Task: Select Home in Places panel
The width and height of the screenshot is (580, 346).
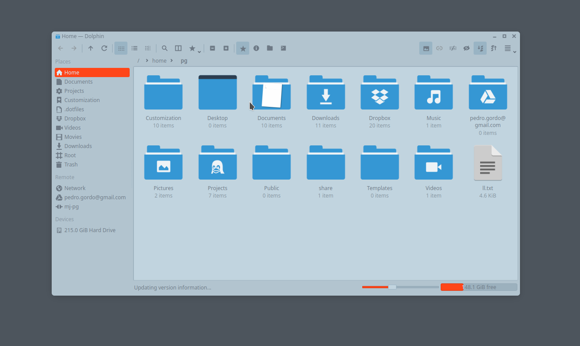Action: (92, 73)
